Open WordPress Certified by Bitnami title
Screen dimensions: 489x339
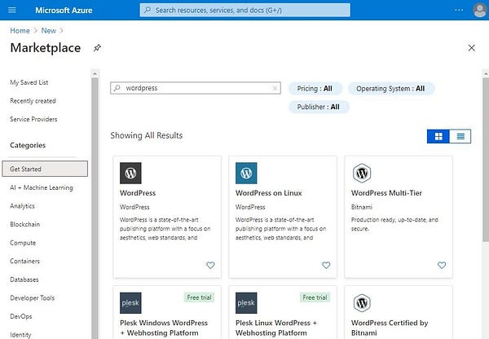(x=390, y=328)
